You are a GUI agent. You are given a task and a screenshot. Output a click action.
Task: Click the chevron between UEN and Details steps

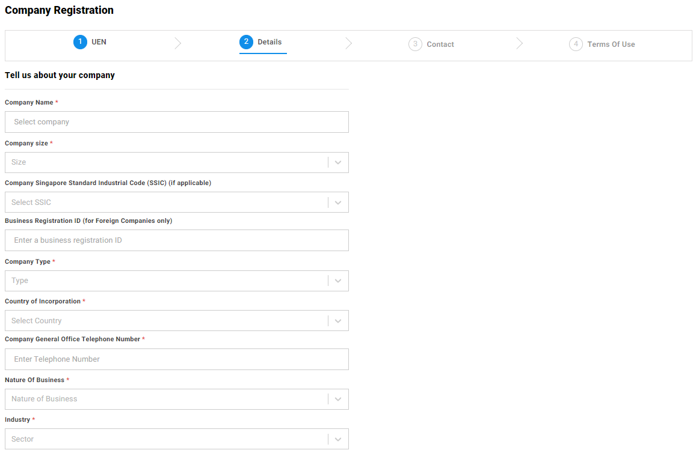point(177,43)
